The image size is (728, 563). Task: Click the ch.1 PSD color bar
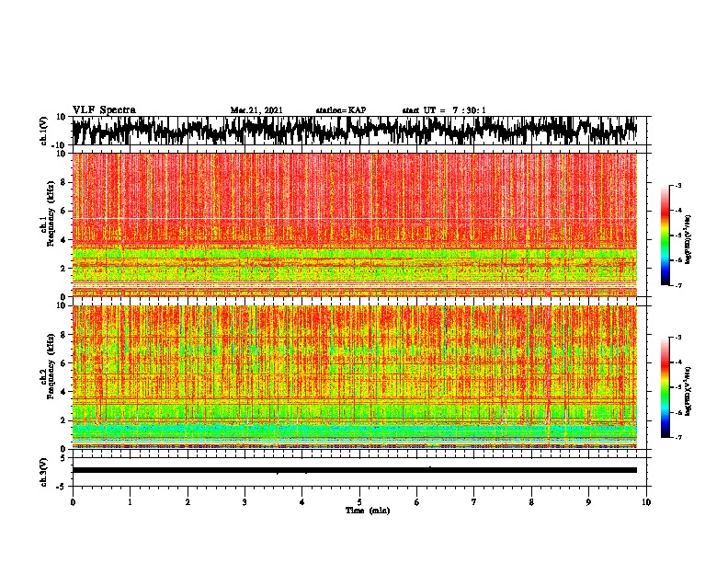pos(665,236)
